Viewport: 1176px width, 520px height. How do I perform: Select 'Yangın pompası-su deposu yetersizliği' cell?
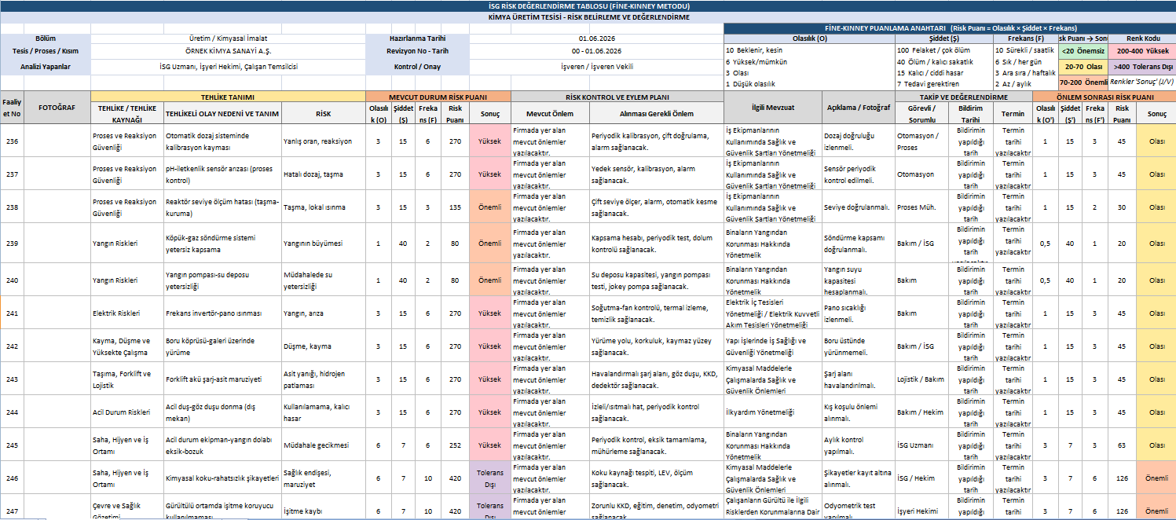[222, 280]
